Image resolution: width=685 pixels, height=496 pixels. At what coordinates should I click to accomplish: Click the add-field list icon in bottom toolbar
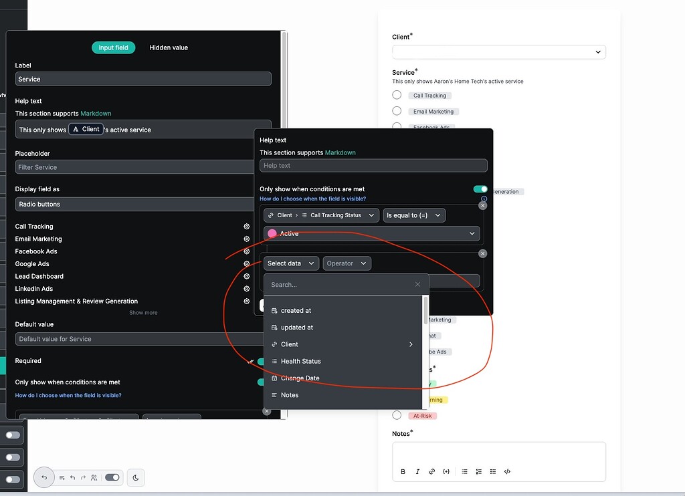pos(60,477)
